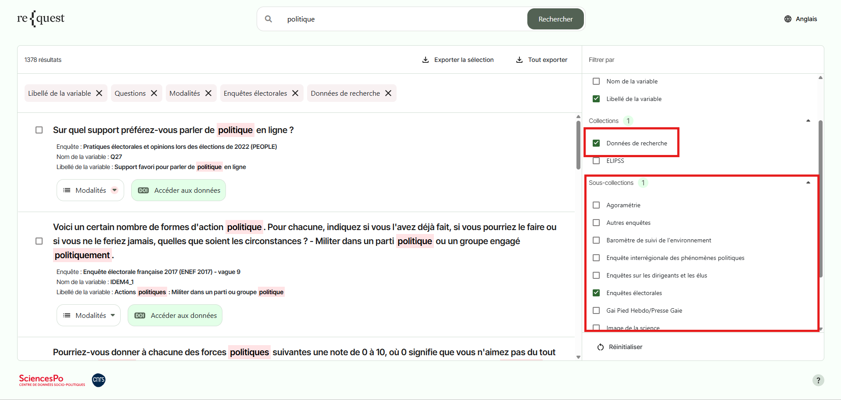Click the CNRS logo
This screenshot has height=400, width=841.
[x=99, y=380]
